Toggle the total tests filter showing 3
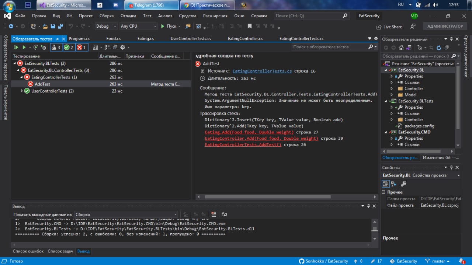Screen dimensions: 472x265 tap(56, 47)
